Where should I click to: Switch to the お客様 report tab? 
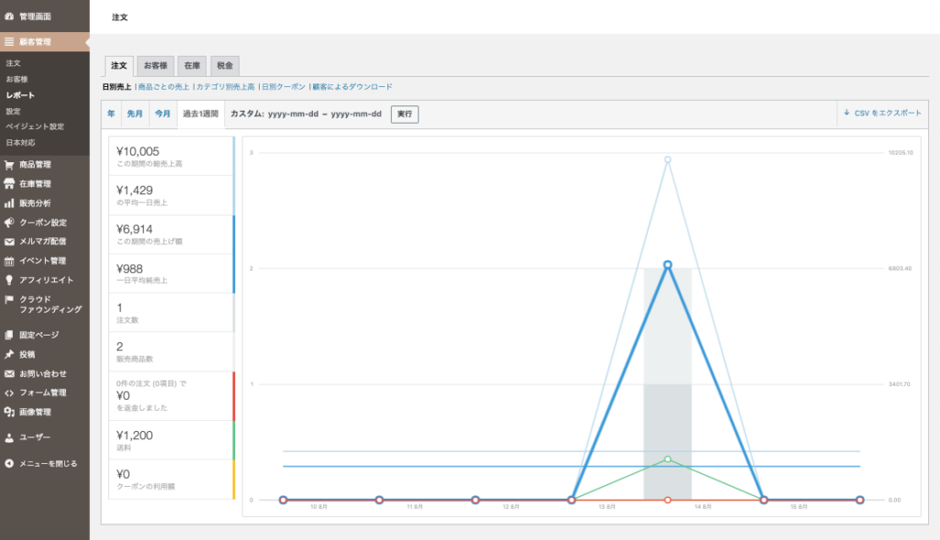click(x=155, y=66)
